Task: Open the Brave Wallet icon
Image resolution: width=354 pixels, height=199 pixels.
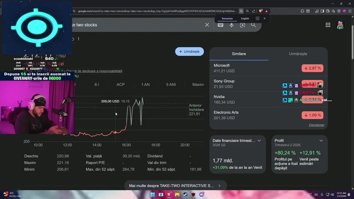Action: (x=328, y=11)
